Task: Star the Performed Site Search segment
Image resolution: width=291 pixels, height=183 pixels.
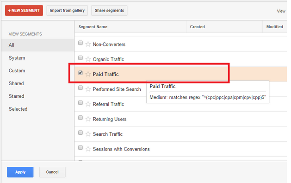Action: point(88,89)
